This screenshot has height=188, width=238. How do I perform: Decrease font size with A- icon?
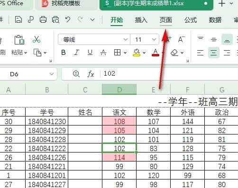[x=181, y=39]
